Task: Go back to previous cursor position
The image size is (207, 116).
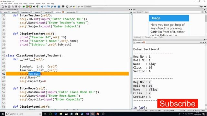Action: point(79,6)
